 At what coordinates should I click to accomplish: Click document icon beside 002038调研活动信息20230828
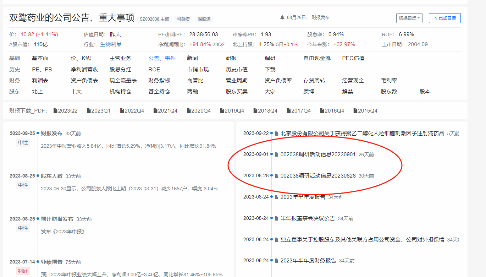click(277, 176)
